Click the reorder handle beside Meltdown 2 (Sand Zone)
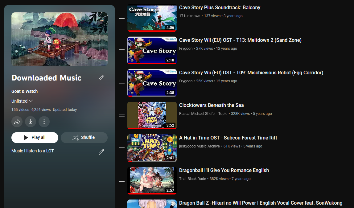The width and height of the screenshot is (354, 208). pyautogui.click(x=122, y=50)
